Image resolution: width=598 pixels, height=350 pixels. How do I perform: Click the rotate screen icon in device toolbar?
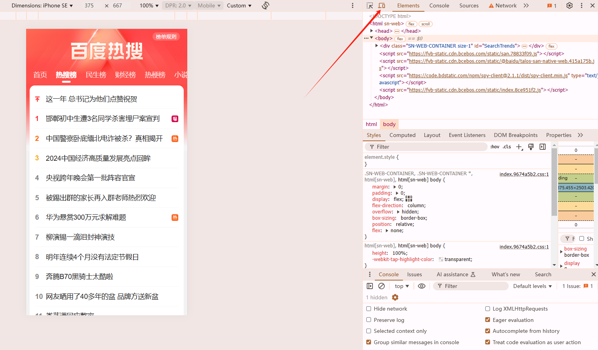(x=266, y=5)
